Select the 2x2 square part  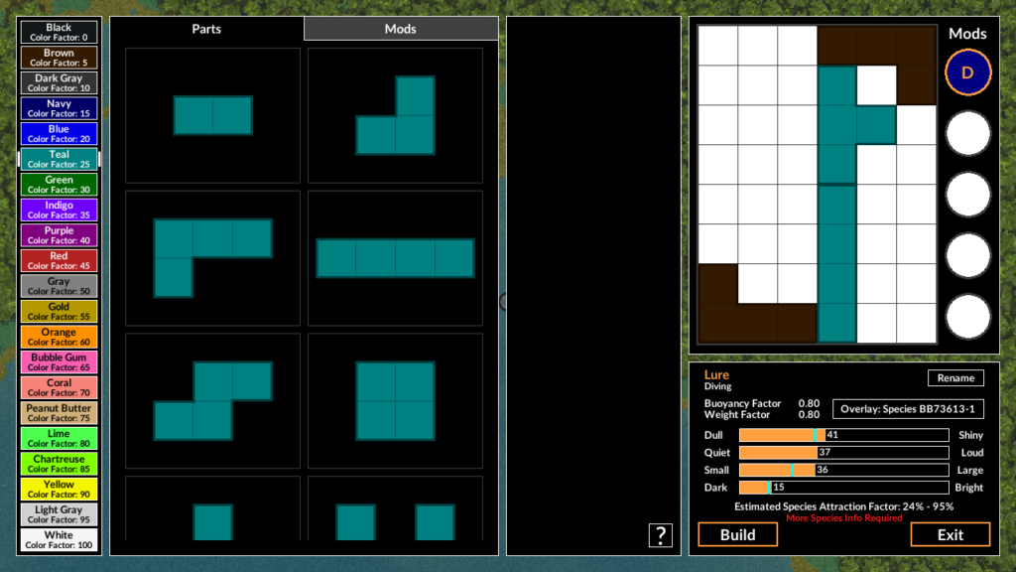(x=395, y=400)
